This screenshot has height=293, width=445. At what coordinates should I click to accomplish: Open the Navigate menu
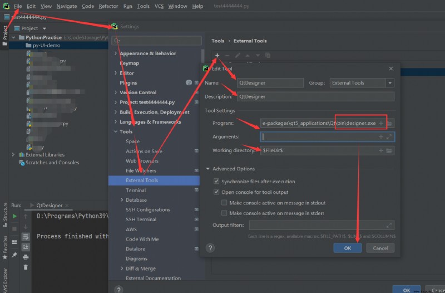67,6
